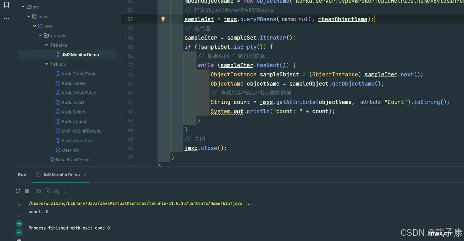Open more Run toolbar options

65,191
